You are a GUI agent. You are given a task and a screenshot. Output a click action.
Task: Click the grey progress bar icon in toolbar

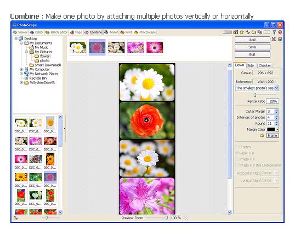(228, 32)
